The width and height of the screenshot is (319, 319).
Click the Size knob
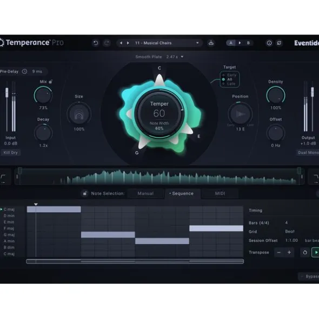click(79, 114)
